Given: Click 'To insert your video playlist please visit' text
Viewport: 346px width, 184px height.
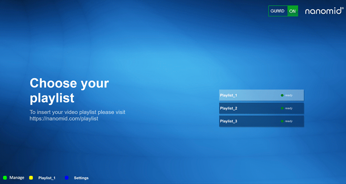Looking at the screenshot, I should tap(77, 112).
